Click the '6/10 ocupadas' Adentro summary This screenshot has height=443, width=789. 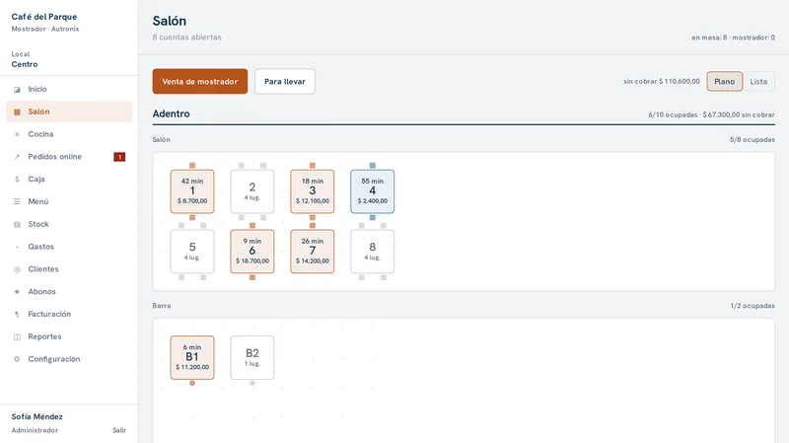[x=711, y=114]
